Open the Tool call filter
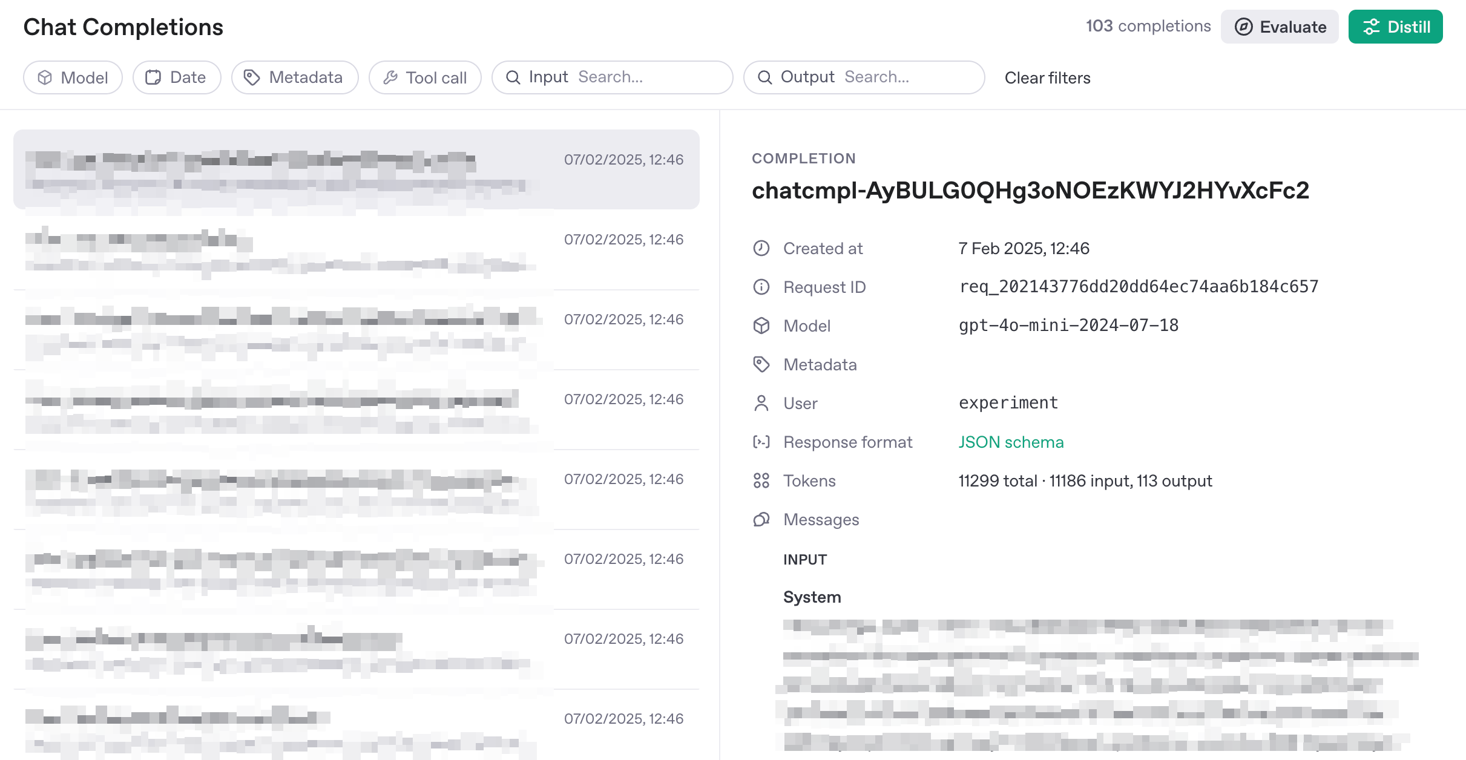1466x760 pixels. click(x=425, y=77)
